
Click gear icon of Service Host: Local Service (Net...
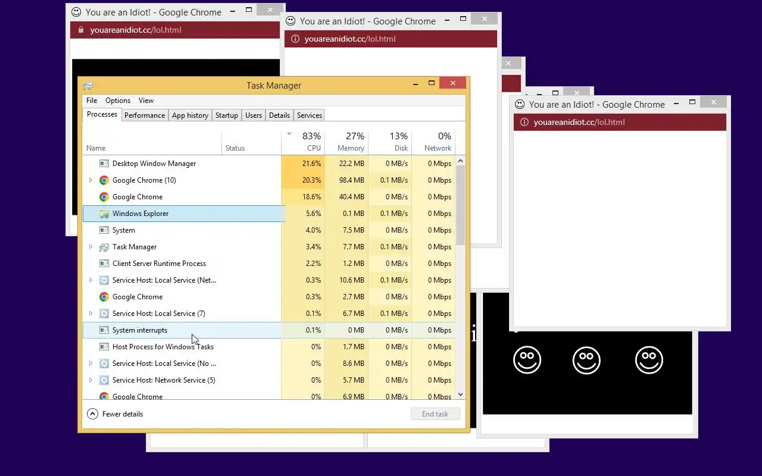tap(104, 280)
